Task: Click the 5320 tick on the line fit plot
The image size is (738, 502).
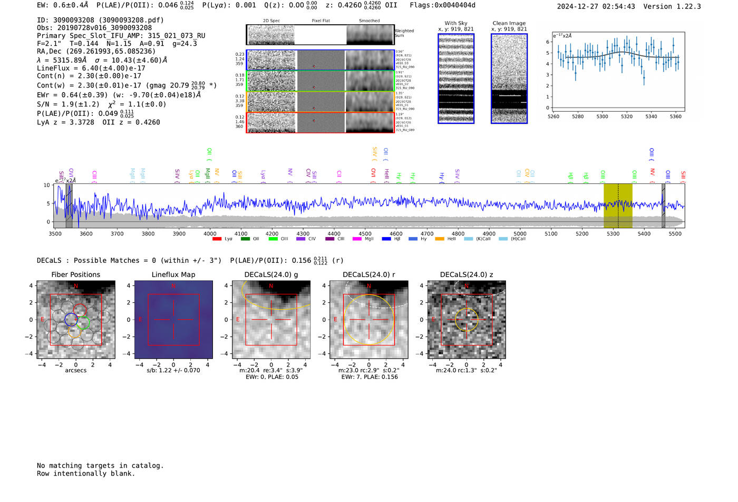Action: click(627, 116)
